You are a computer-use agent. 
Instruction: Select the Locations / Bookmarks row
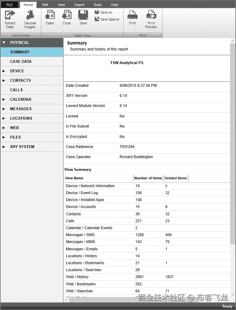147,263
